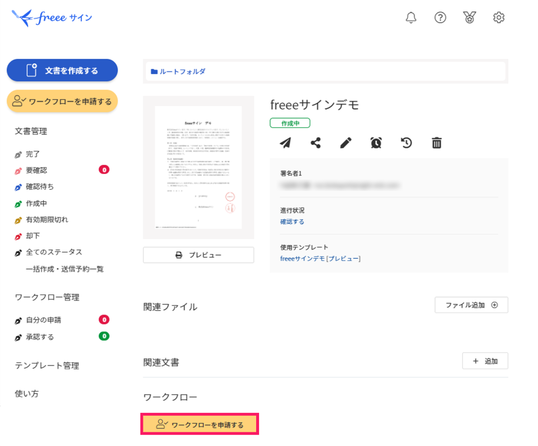Set reminder with alarm clock icon
Screen dimensions: 538x446
click(376, 143)
